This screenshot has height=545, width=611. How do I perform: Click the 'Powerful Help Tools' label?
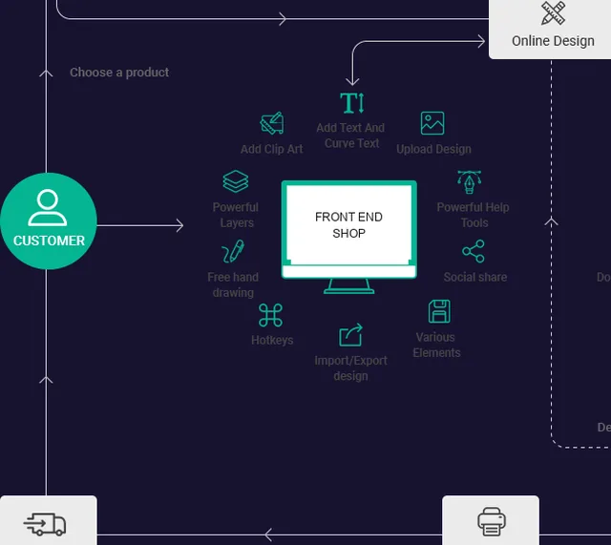(474, 215)
